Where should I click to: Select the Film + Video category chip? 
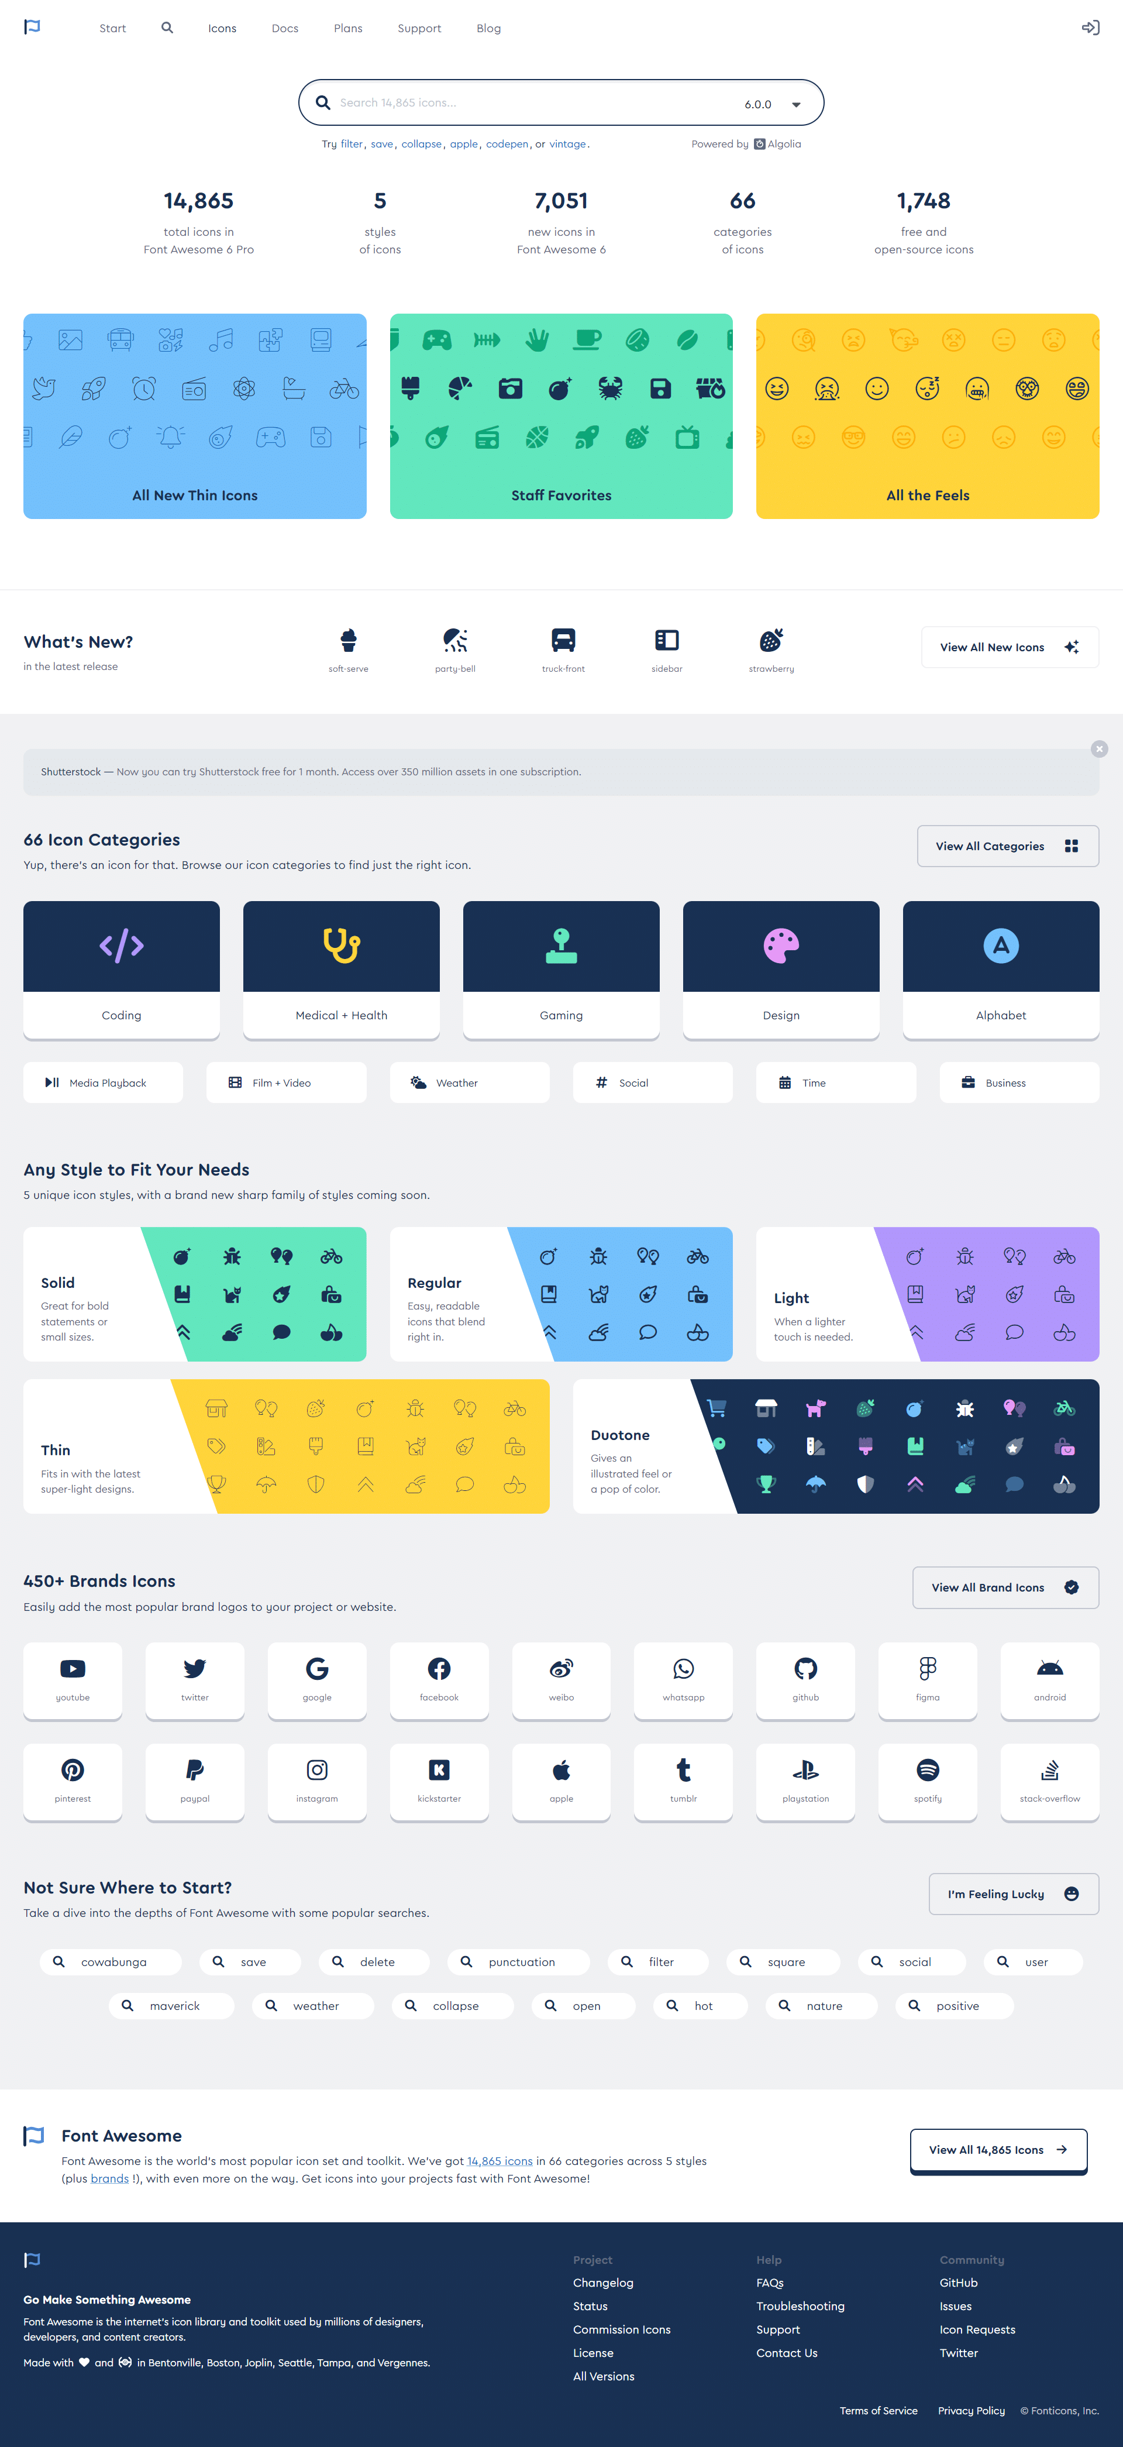pos(287,1083)
